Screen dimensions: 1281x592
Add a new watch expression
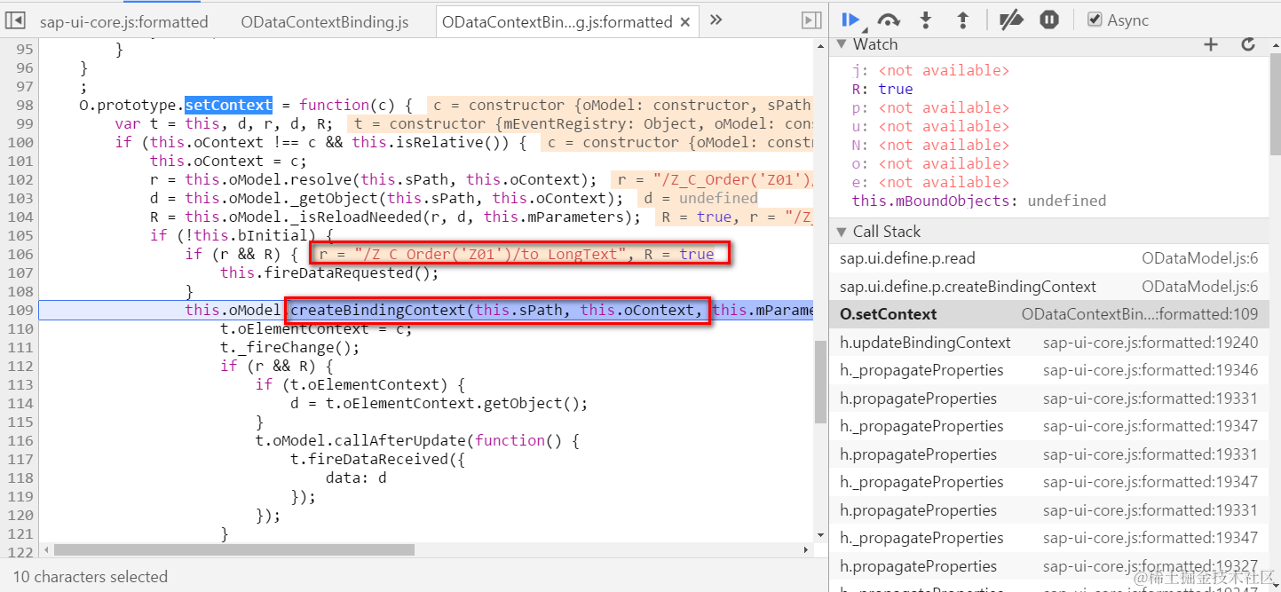[1211, 43]
